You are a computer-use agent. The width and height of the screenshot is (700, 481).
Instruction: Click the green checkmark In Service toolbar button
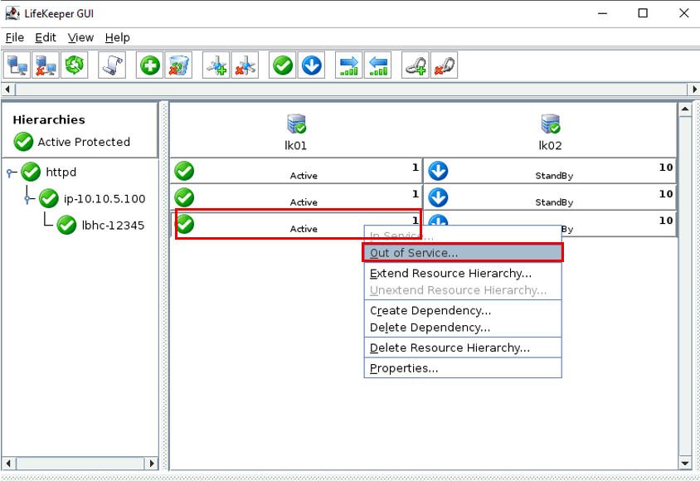point(283,66)
